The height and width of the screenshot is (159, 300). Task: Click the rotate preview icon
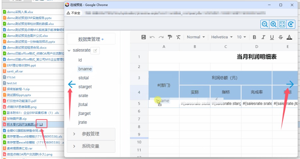[291, 25]
